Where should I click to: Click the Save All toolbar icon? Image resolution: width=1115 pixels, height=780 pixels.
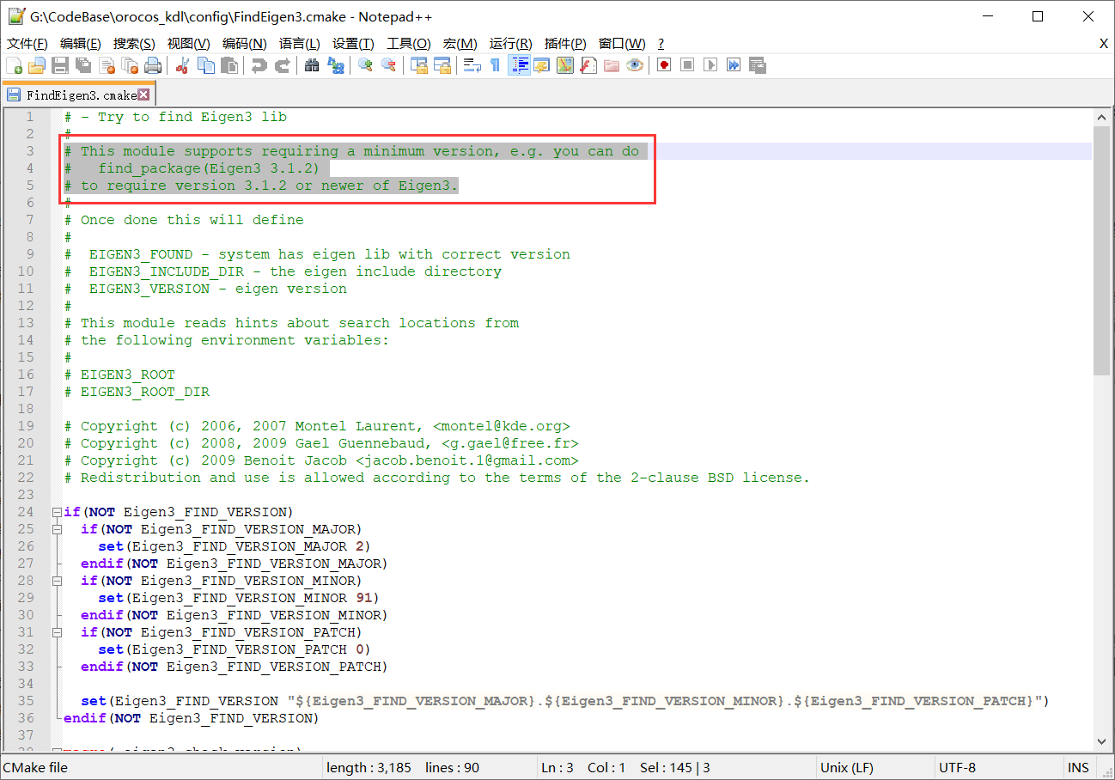pyautogui.click(x=83, y=64)
